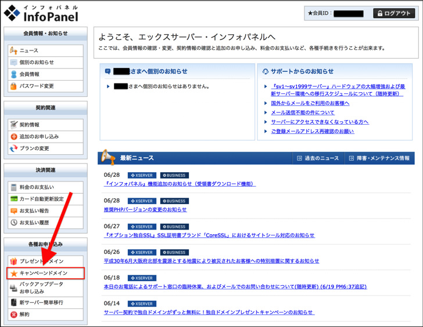This screenshot has height=327, width=423.
Task: Click the InfoPanel logo
Action: point(41,13)
